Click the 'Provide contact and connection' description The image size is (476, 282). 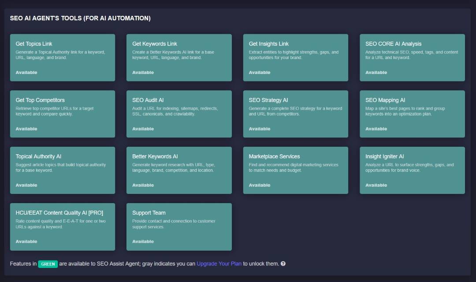(174, 224)
